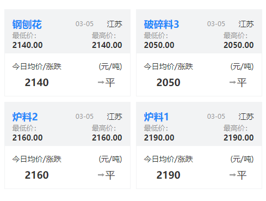Click the 03-05 date in 炉料2 card
Viewport: 266px width, 201px height.
pyautogui.click(x=84, y=117)
